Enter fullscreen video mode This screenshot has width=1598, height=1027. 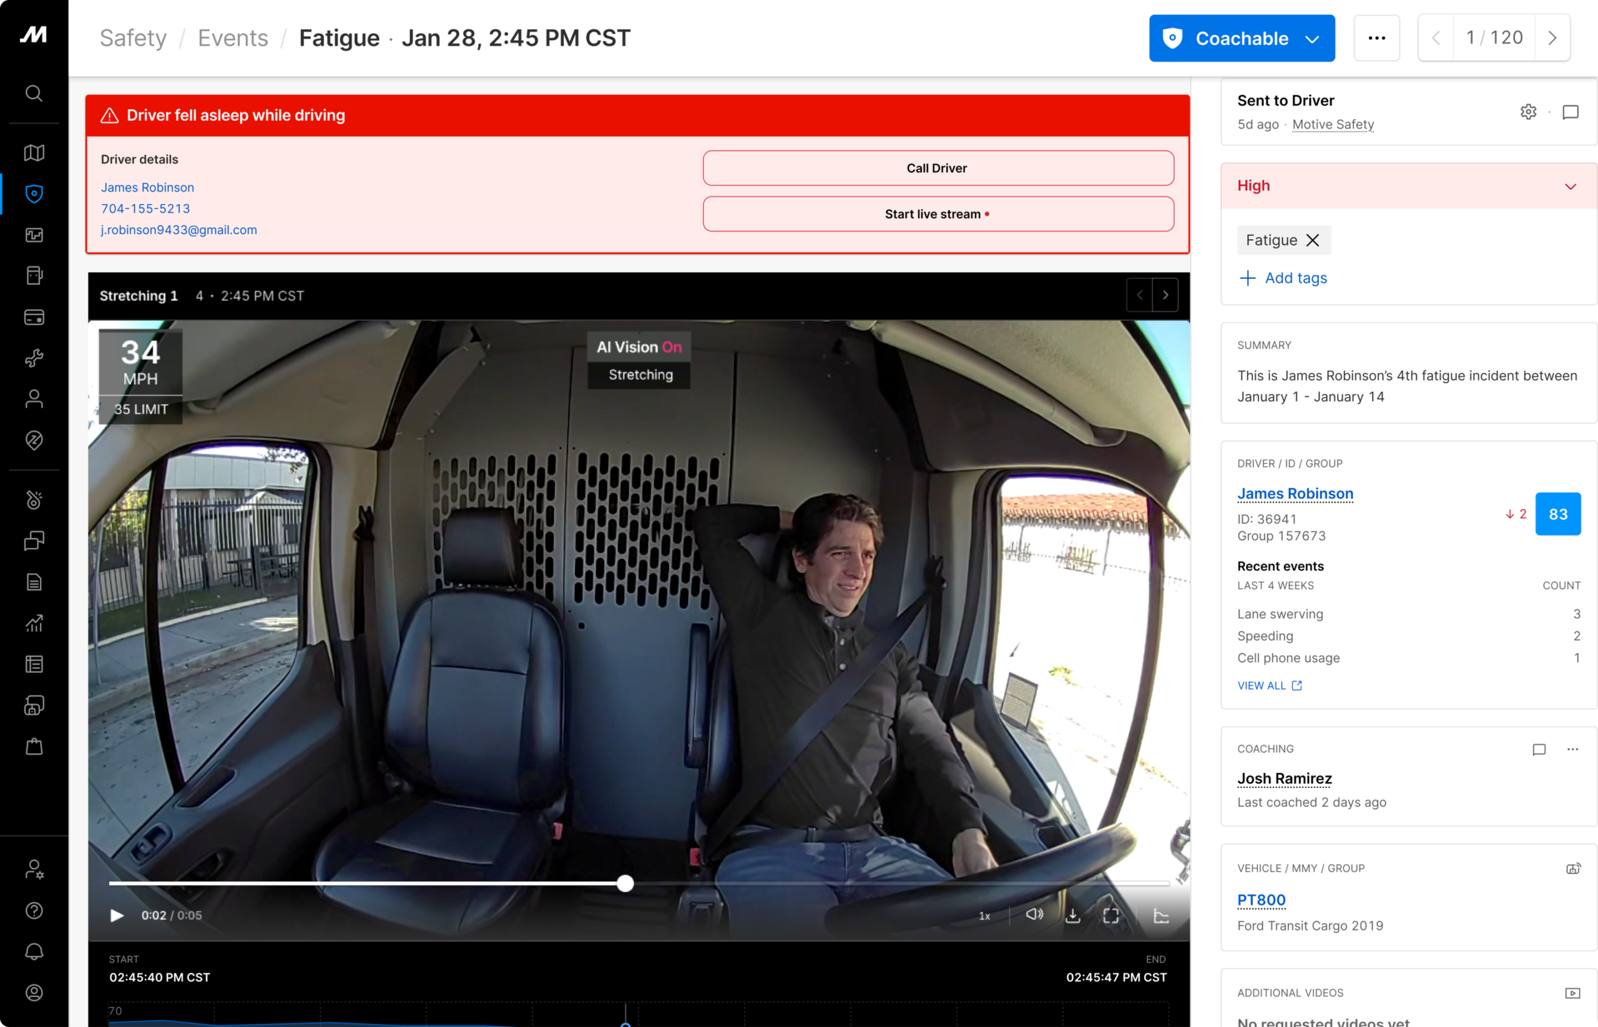click(1111, 916)
